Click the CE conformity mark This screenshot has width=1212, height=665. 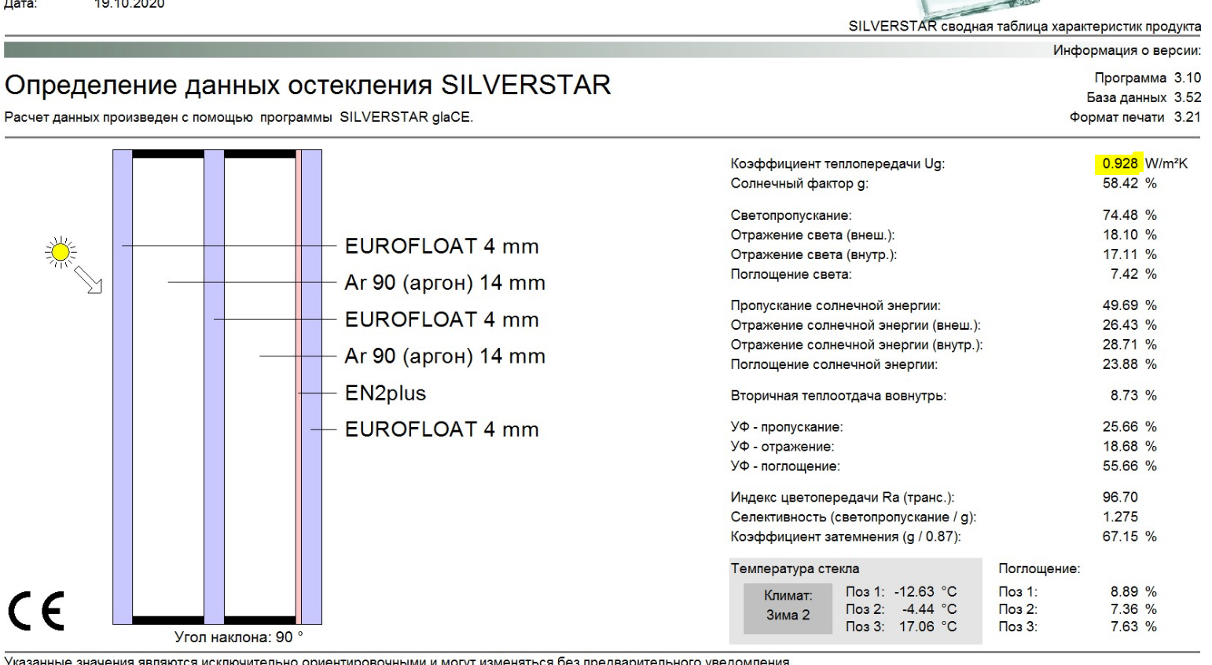[x=36, y=610]
